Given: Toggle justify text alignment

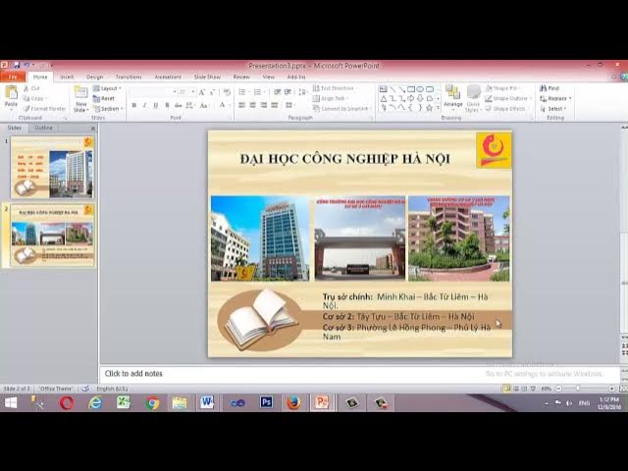Looking at the screenshot, I should coord(275,105).
